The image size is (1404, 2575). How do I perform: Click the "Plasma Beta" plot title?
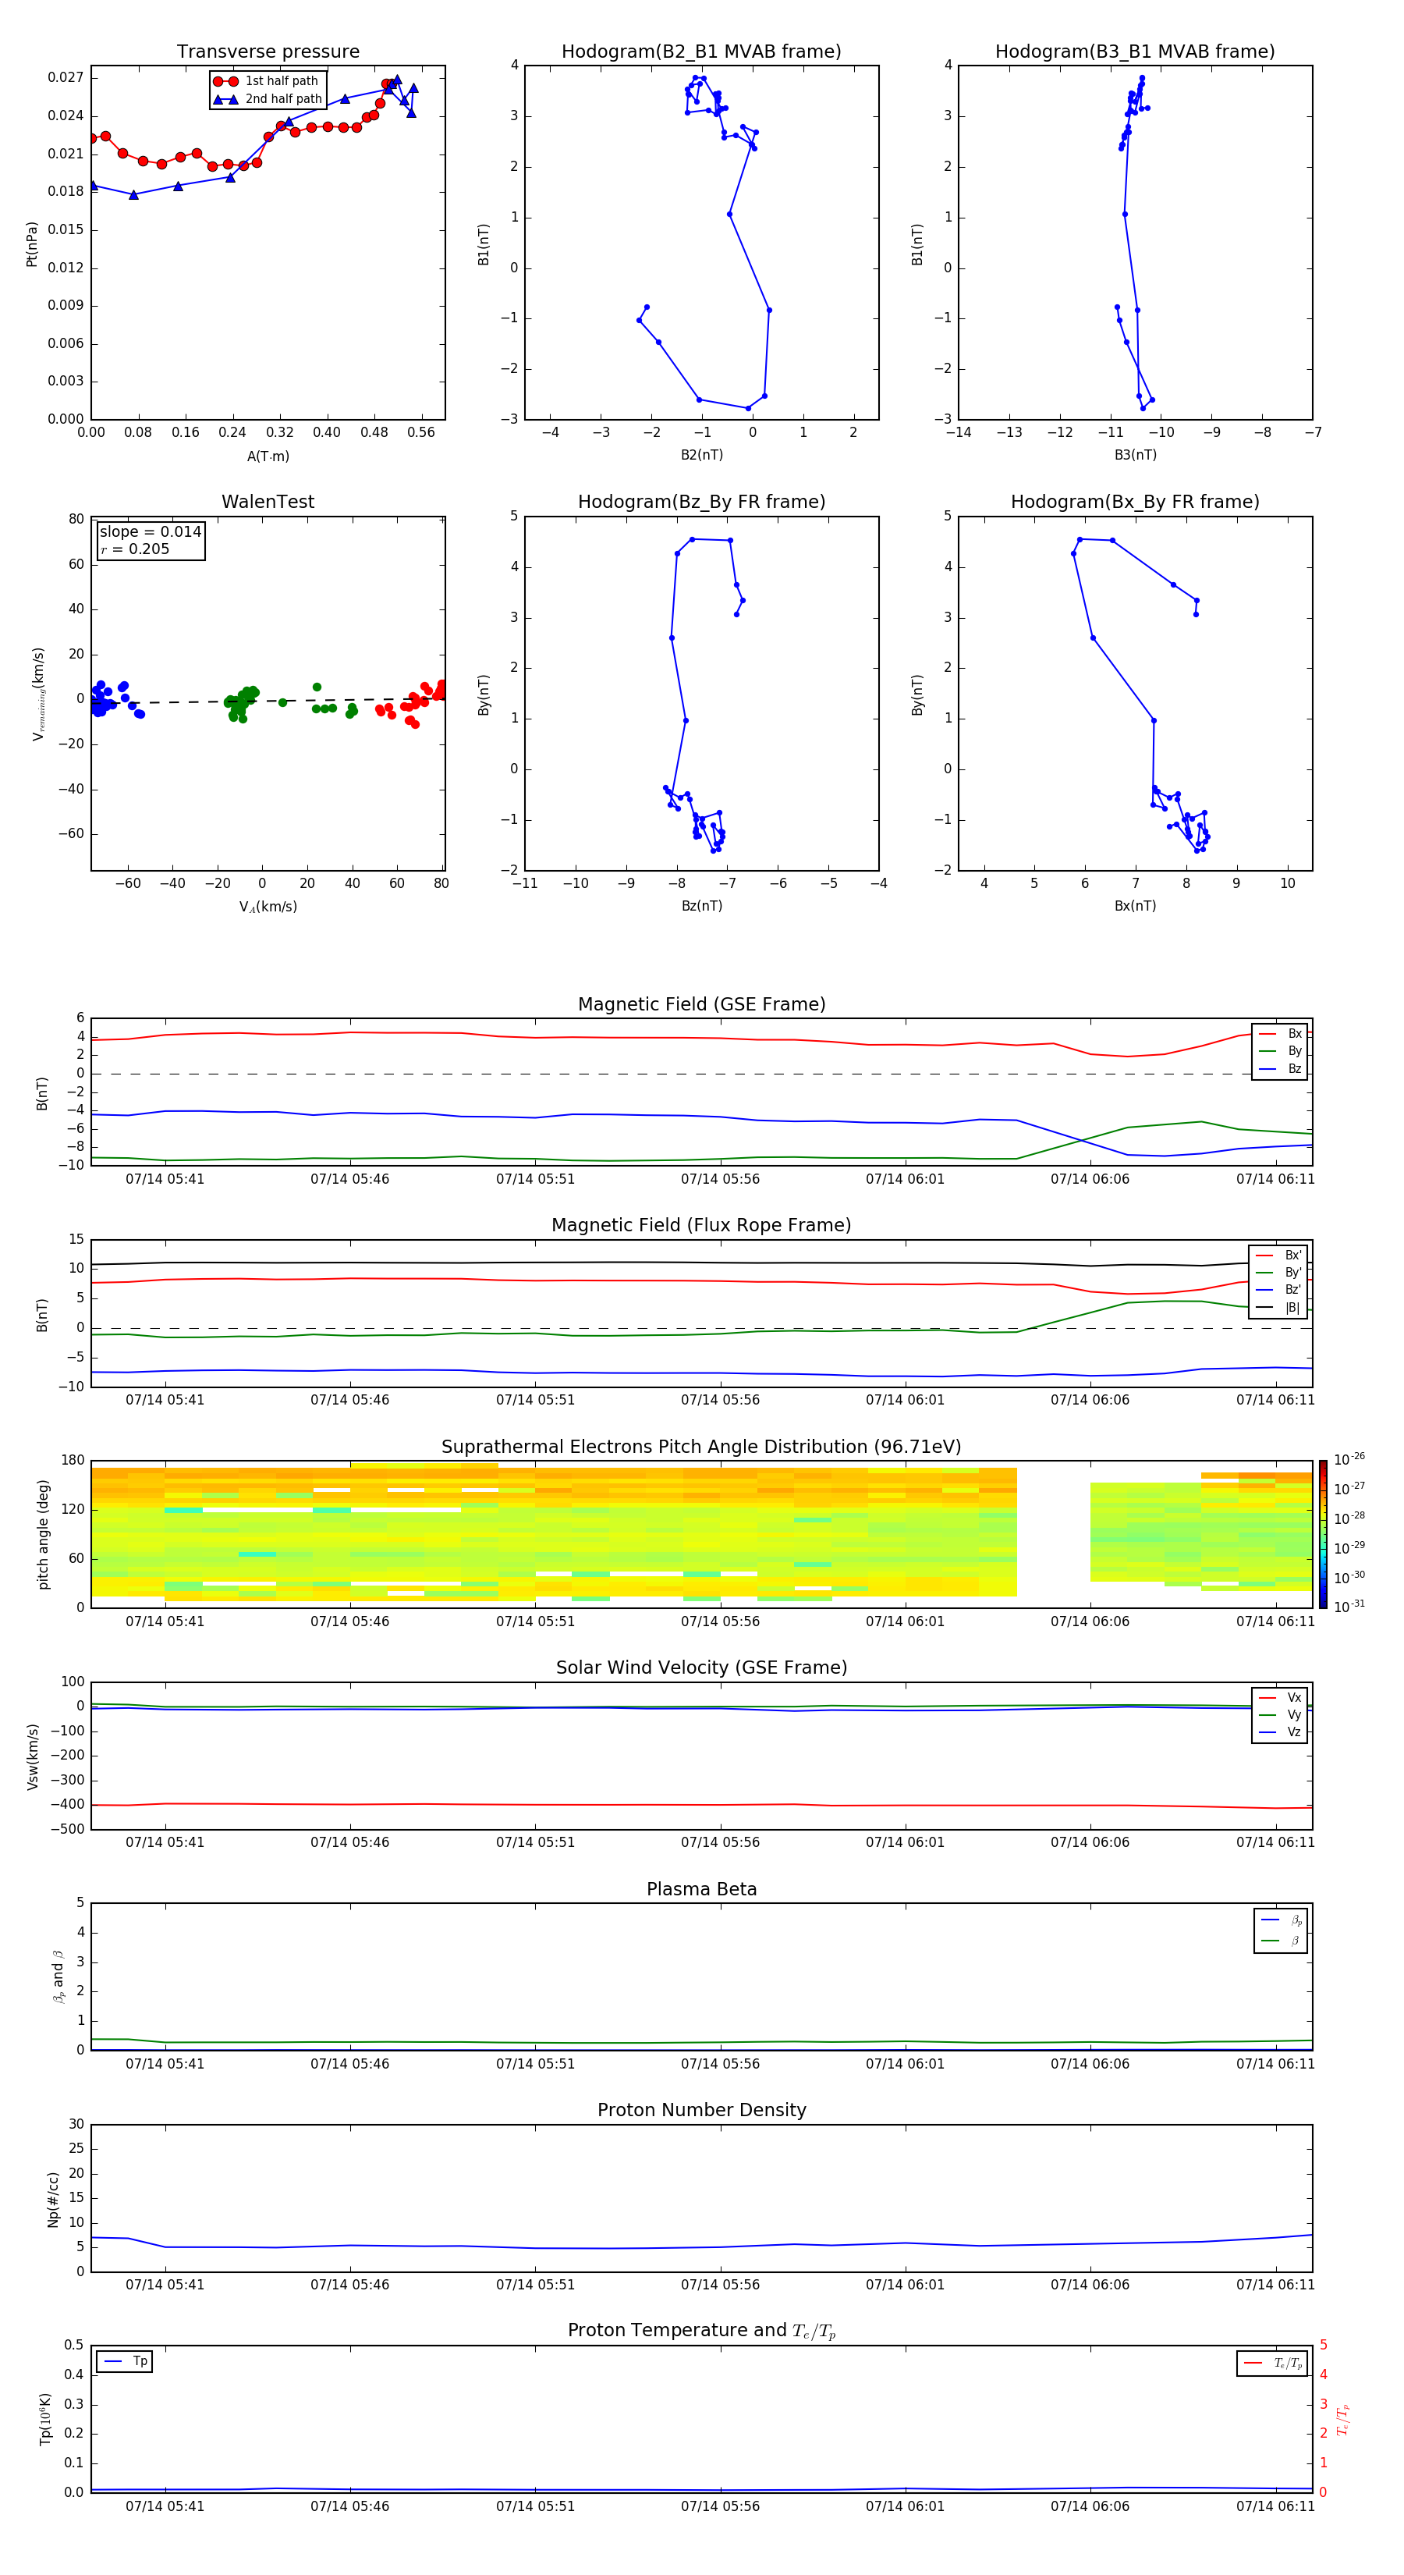[x=701, y=1889]
